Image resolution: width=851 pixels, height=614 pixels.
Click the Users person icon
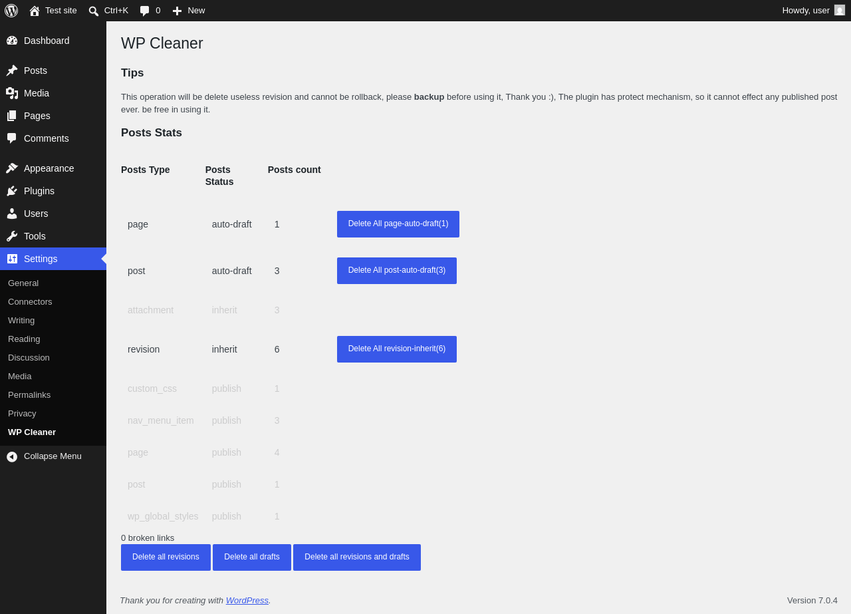coord(12,214)
